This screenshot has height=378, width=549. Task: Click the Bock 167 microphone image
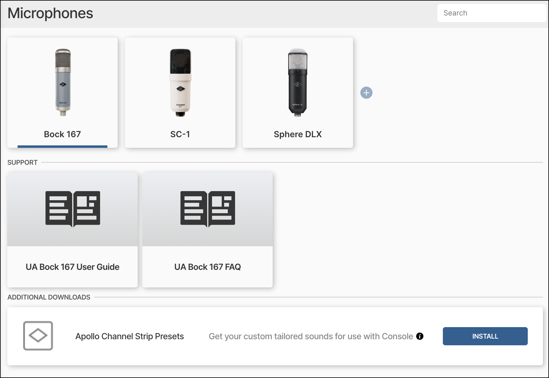click(63, 82)
